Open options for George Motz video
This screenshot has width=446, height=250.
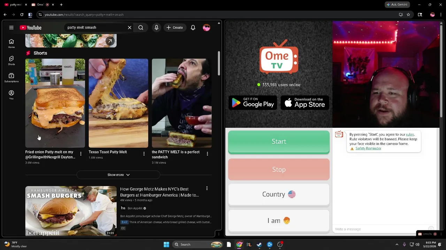pyautogui.click(x=207, y=188)
